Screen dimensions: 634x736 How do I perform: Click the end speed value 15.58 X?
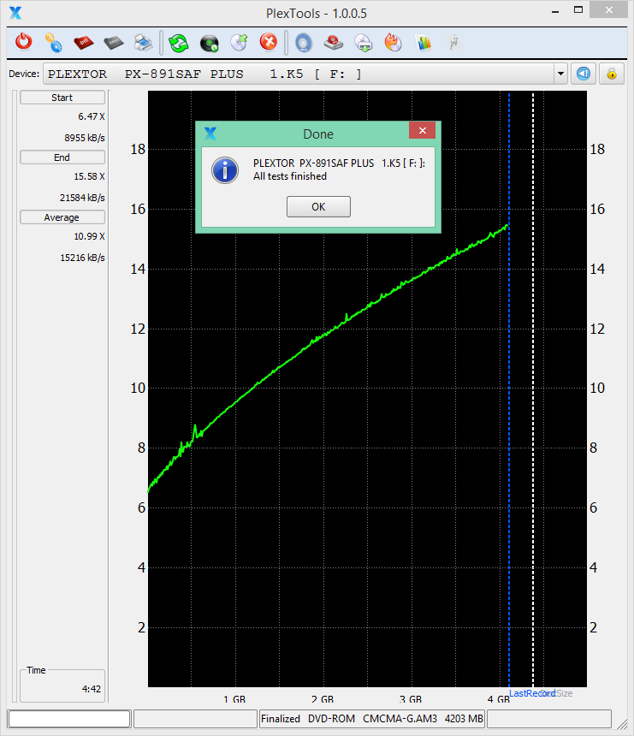(89, 176)
